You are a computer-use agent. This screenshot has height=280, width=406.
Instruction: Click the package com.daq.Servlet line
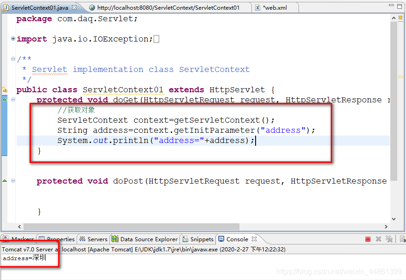coord(77,19)
